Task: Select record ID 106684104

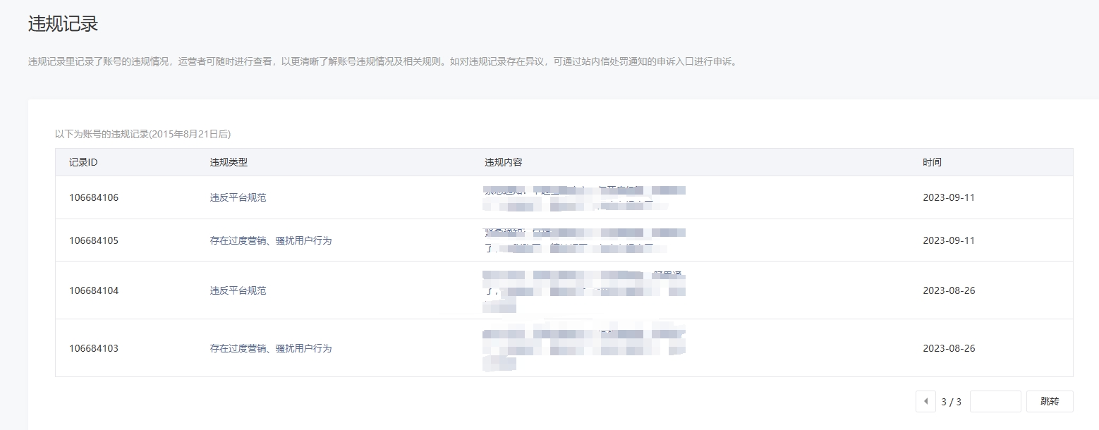Action: [x=94, y=290]
